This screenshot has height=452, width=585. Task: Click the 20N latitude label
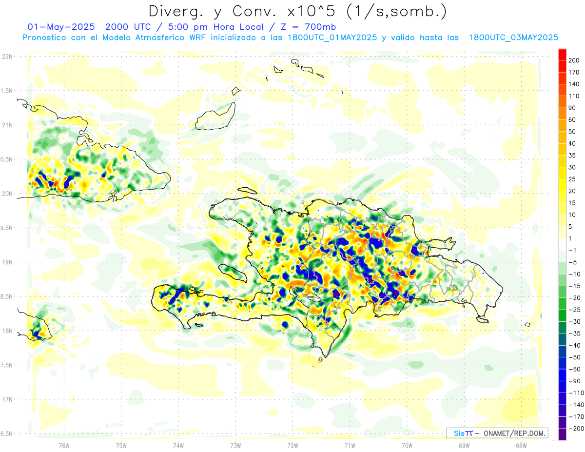[7, 194]
